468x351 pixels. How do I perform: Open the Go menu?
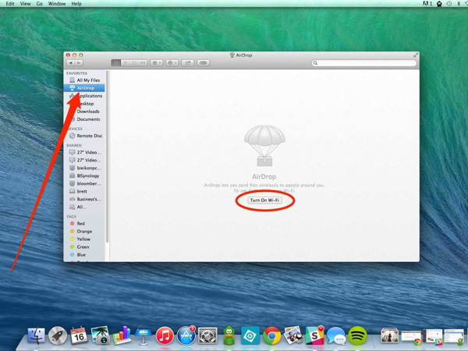tap(40, 4)
